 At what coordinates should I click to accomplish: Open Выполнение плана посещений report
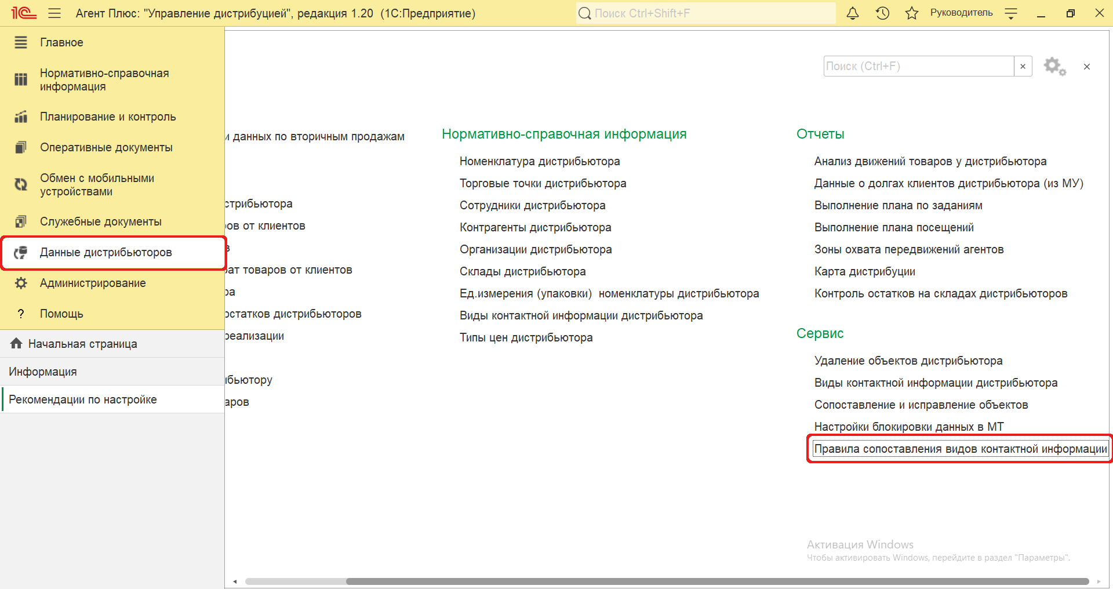pos(894,227)
